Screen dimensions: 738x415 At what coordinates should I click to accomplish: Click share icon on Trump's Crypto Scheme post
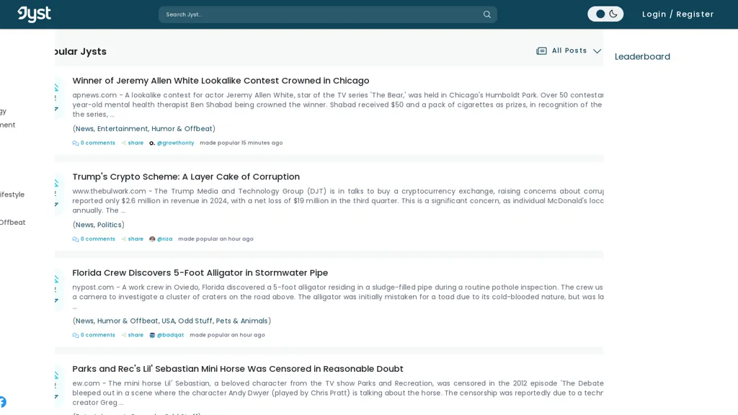[124, 239]
